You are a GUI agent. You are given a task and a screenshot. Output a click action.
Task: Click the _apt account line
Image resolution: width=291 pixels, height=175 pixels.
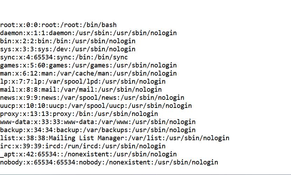[x=88, y=154]
